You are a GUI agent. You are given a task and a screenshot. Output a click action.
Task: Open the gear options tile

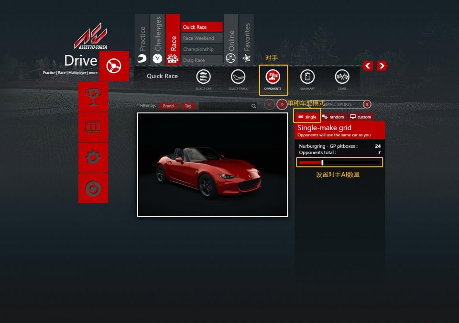click(93, 158)
